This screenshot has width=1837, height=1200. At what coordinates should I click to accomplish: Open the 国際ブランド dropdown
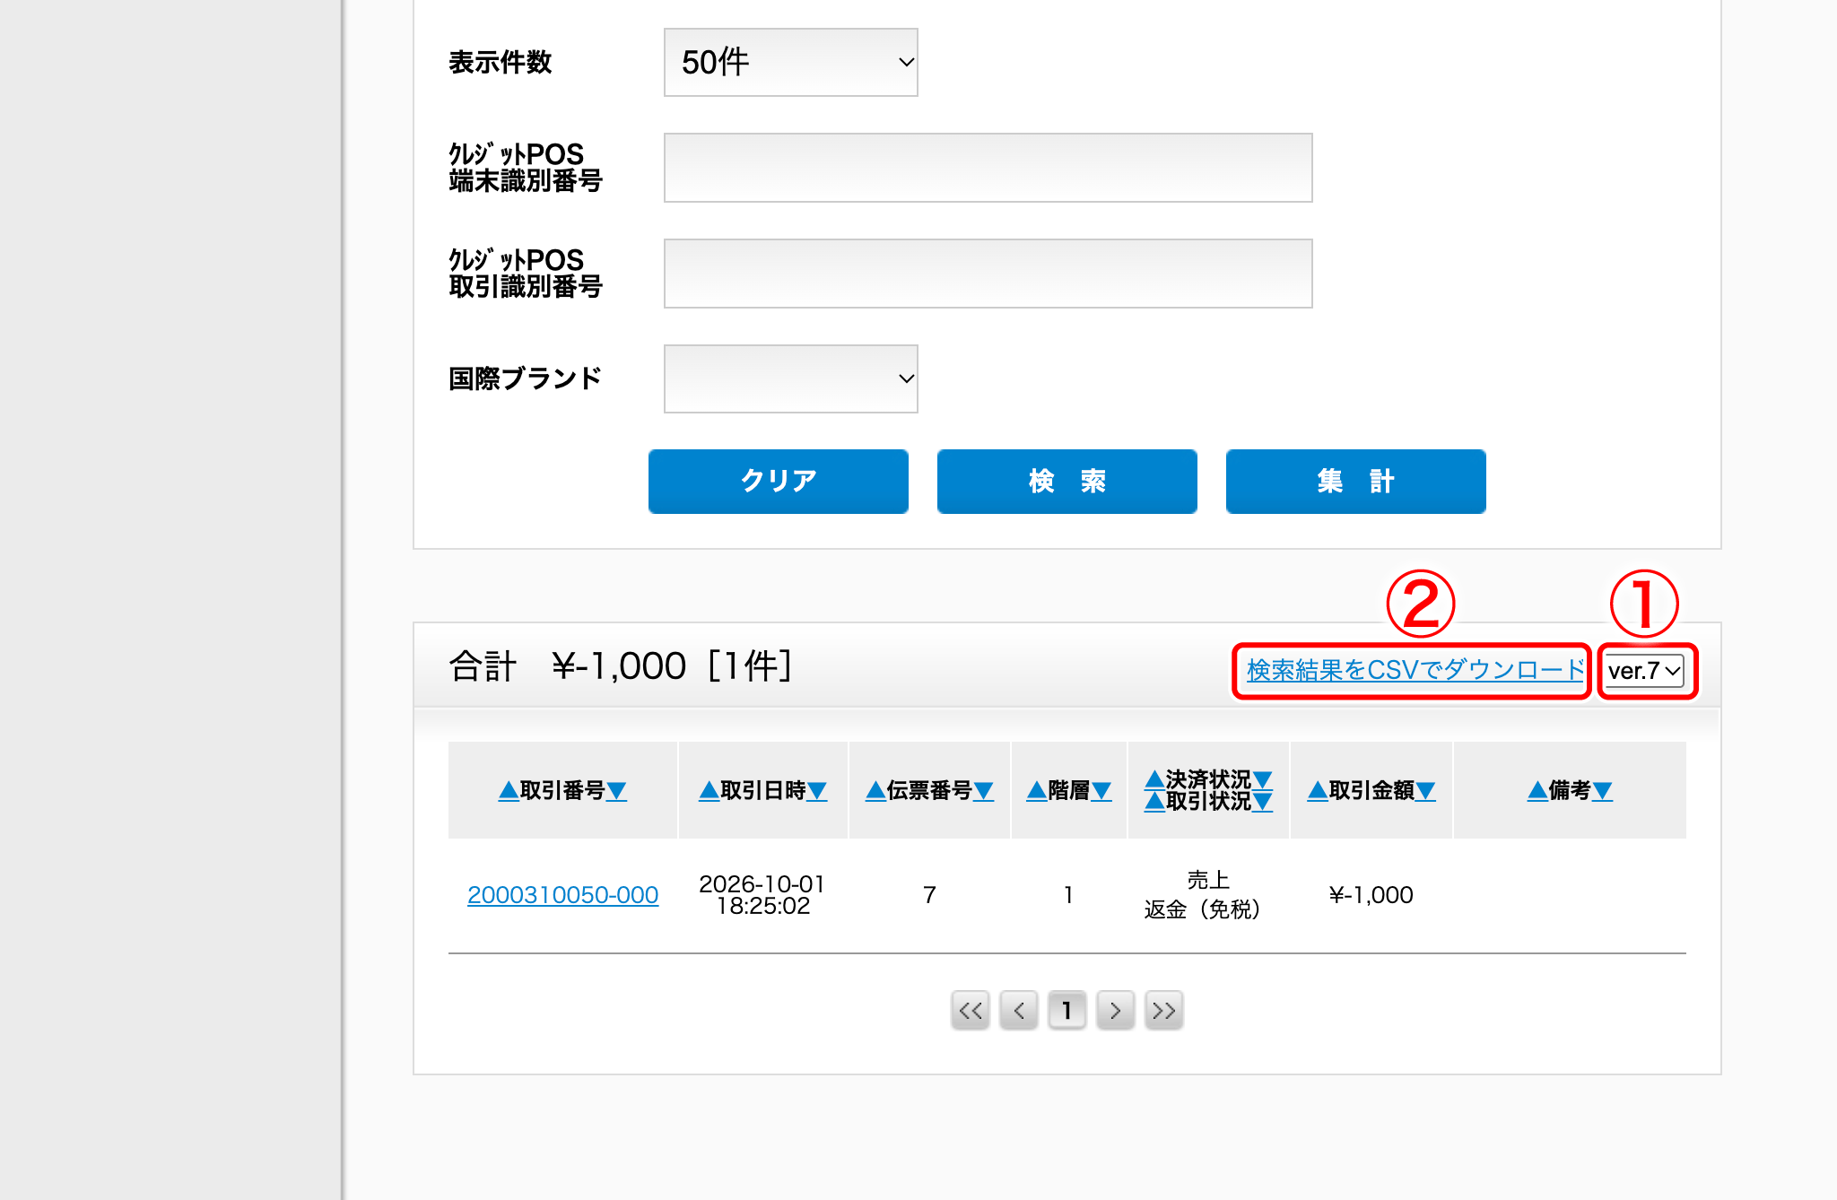coord(790,378)
